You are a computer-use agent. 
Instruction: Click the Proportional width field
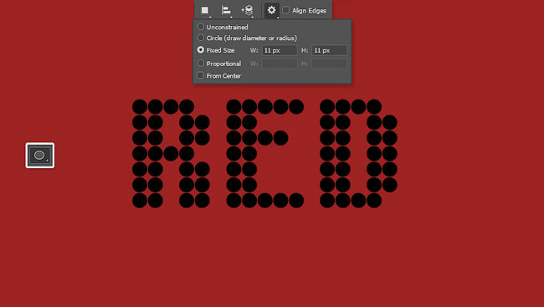point(280,64)
